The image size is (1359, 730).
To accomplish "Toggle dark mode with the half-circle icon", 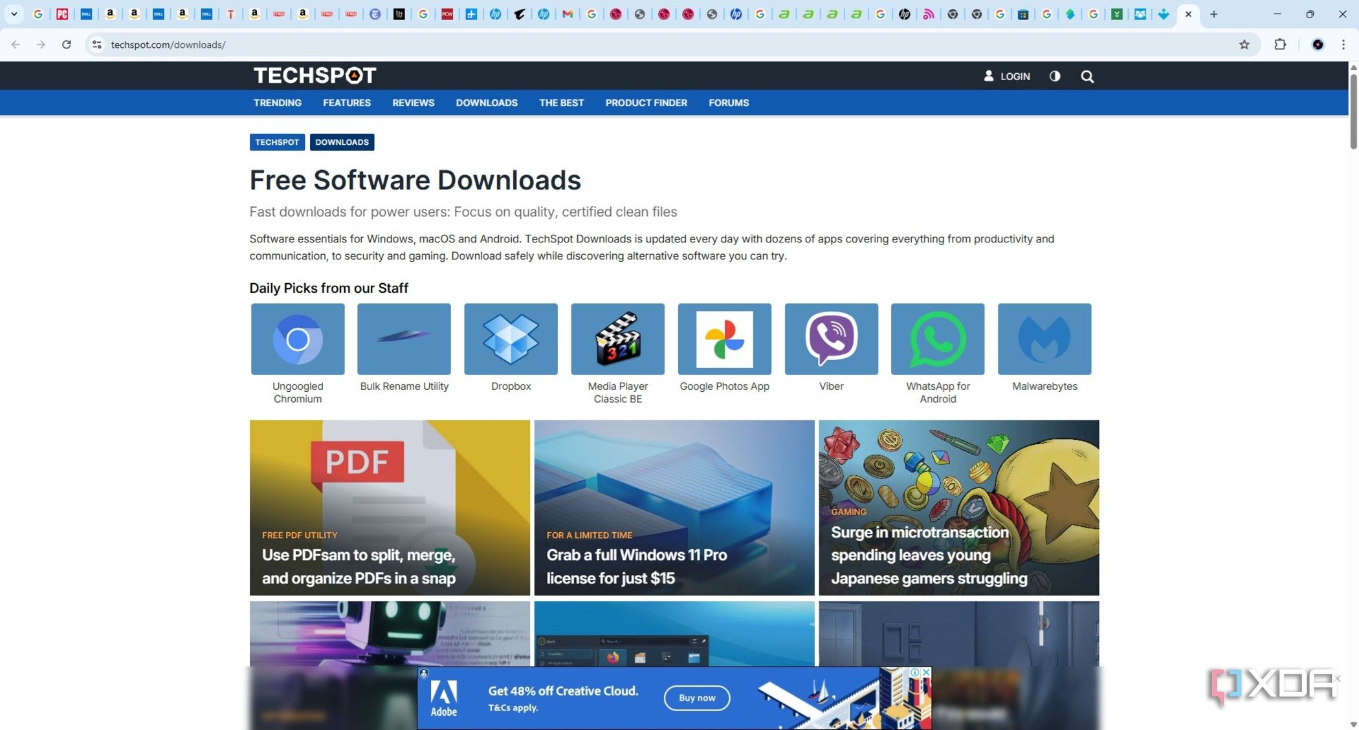I will click(x=1055, y=76).
